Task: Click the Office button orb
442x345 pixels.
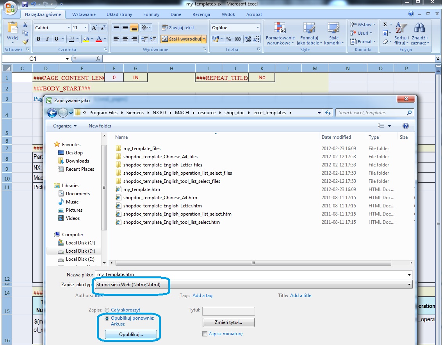Action: (10, 7)
